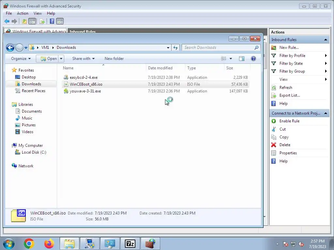Open Recent Places in navigation pane
Screen dimensions: 334x250
pyautogui.click(x=34, y=91)
